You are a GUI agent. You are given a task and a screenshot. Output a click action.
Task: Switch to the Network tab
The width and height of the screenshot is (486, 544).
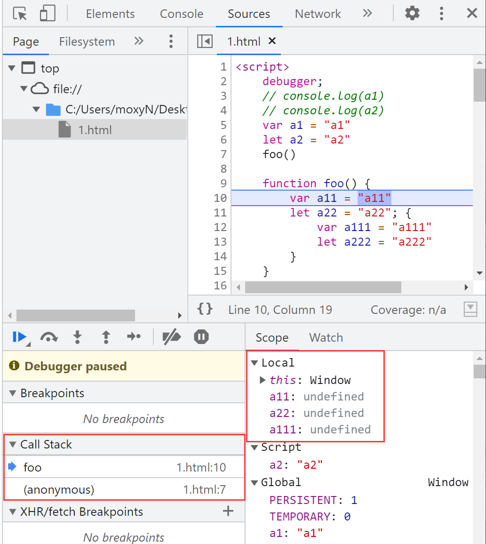[318, 14]
